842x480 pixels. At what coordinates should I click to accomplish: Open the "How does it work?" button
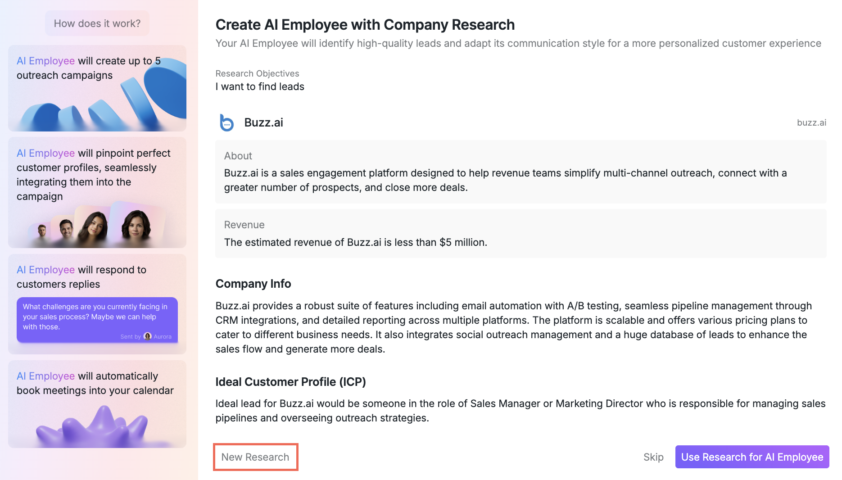click(x=97, y=23)
